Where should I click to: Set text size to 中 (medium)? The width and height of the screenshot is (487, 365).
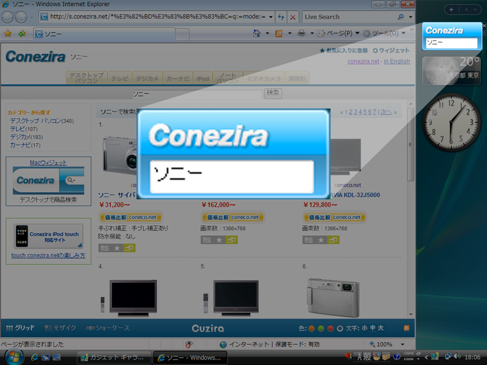click(x=373, y=328)
